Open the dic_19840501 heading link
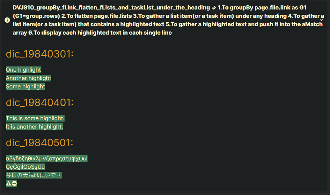Viewport: 330px width, 195px height. tap(39, 143)
